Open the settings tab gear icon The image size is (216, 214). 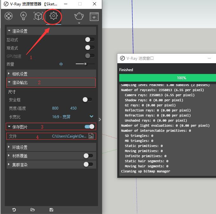pos(54,16)
